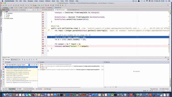This screenshot has width=172, height=97.
Task: Open the Android Monitor tool window
Action: tap(29, 89)
